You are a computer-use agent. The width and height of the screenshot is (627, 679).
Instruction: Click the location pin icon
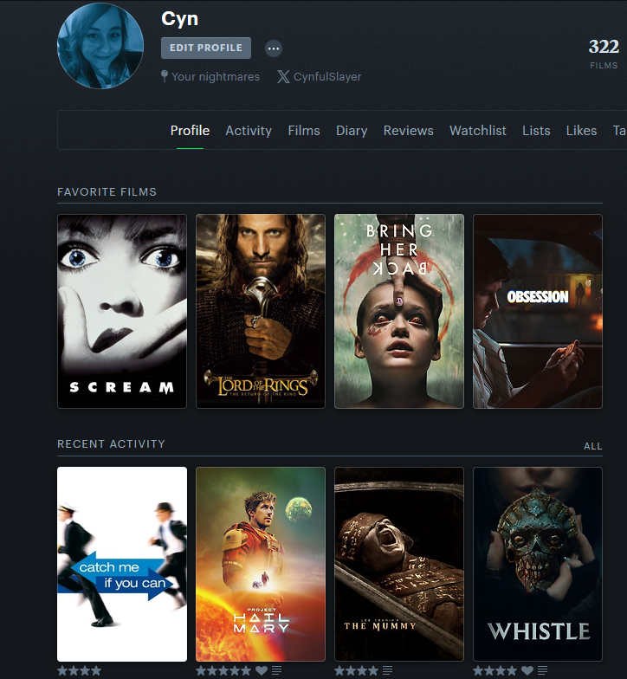(165, 76)
